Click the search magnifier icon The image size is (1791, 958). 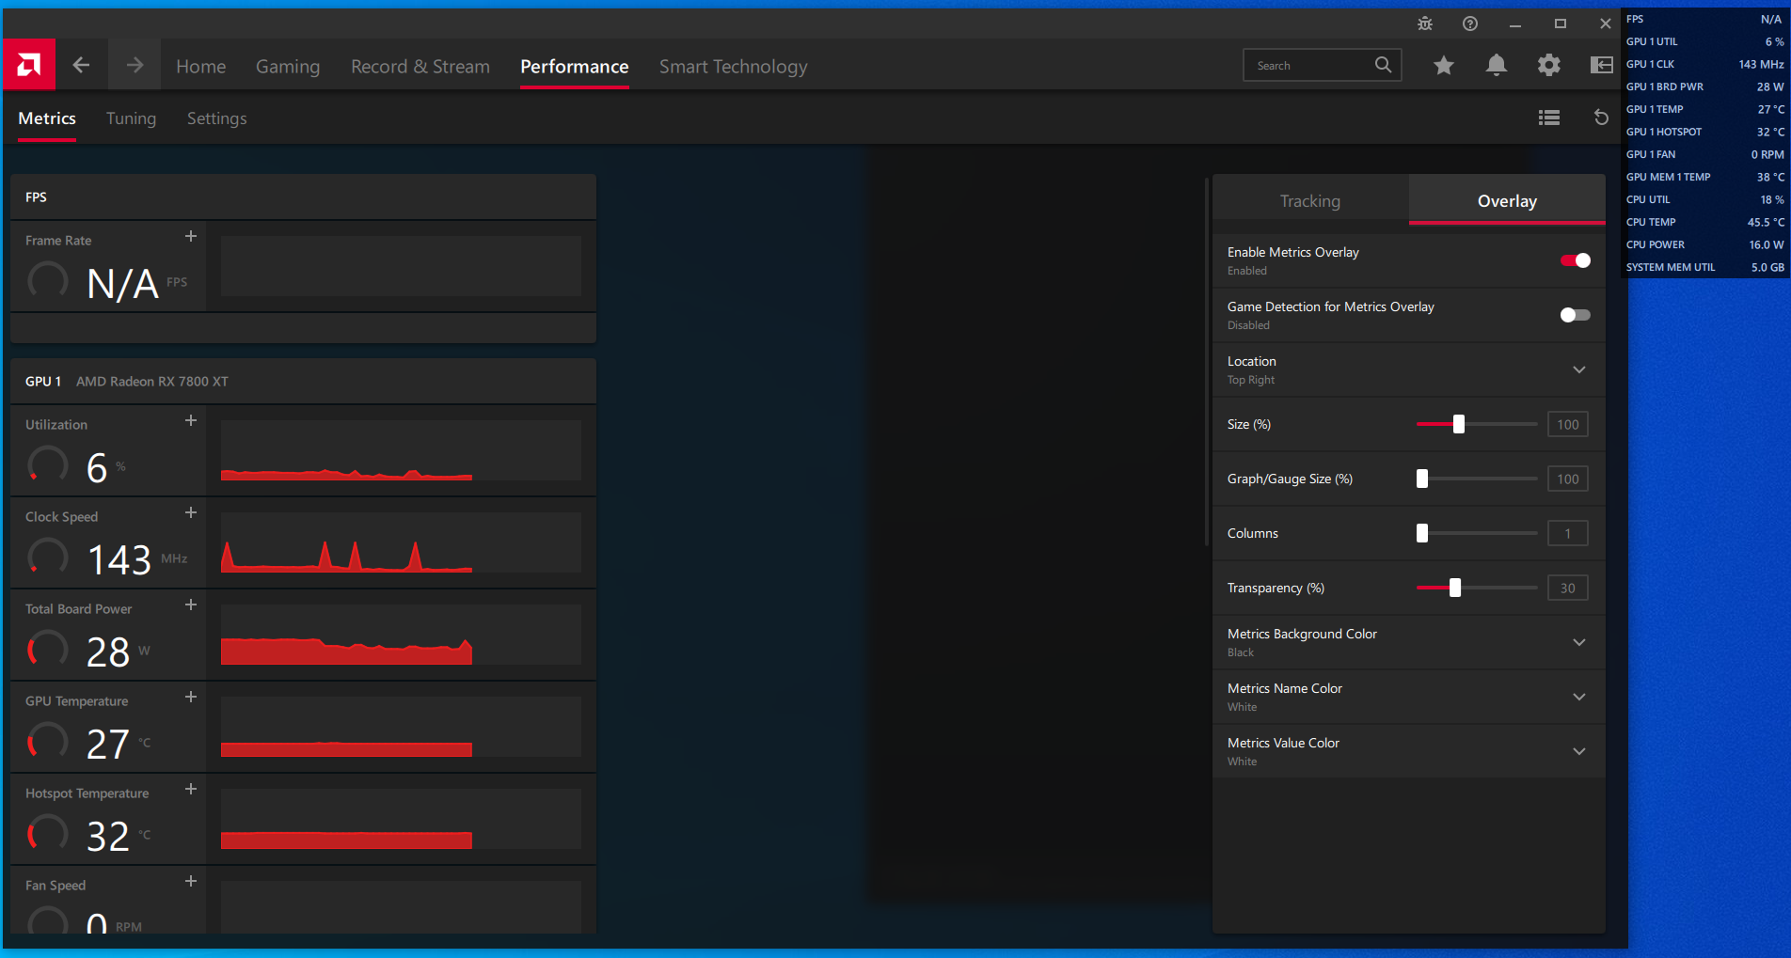click(1383, 65)
